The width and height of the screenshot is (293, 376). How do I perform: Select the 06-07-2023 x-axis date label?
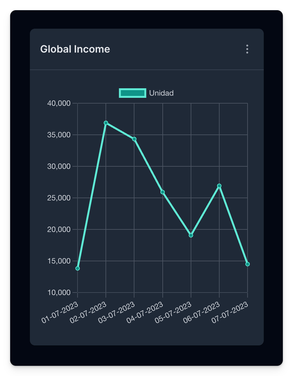click(202, 312)
